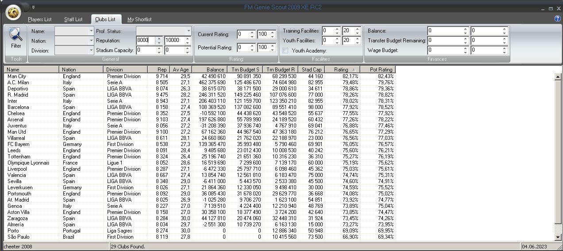
Task: Click sort arrow on Rating column header
Action: pyautogui.click(x=353, y=70)
